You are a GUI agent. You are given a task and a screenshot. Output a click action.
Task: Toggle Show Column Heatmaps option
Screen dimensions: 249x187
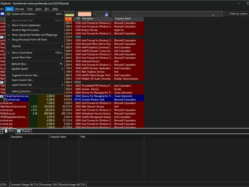[x=26, y=25]
